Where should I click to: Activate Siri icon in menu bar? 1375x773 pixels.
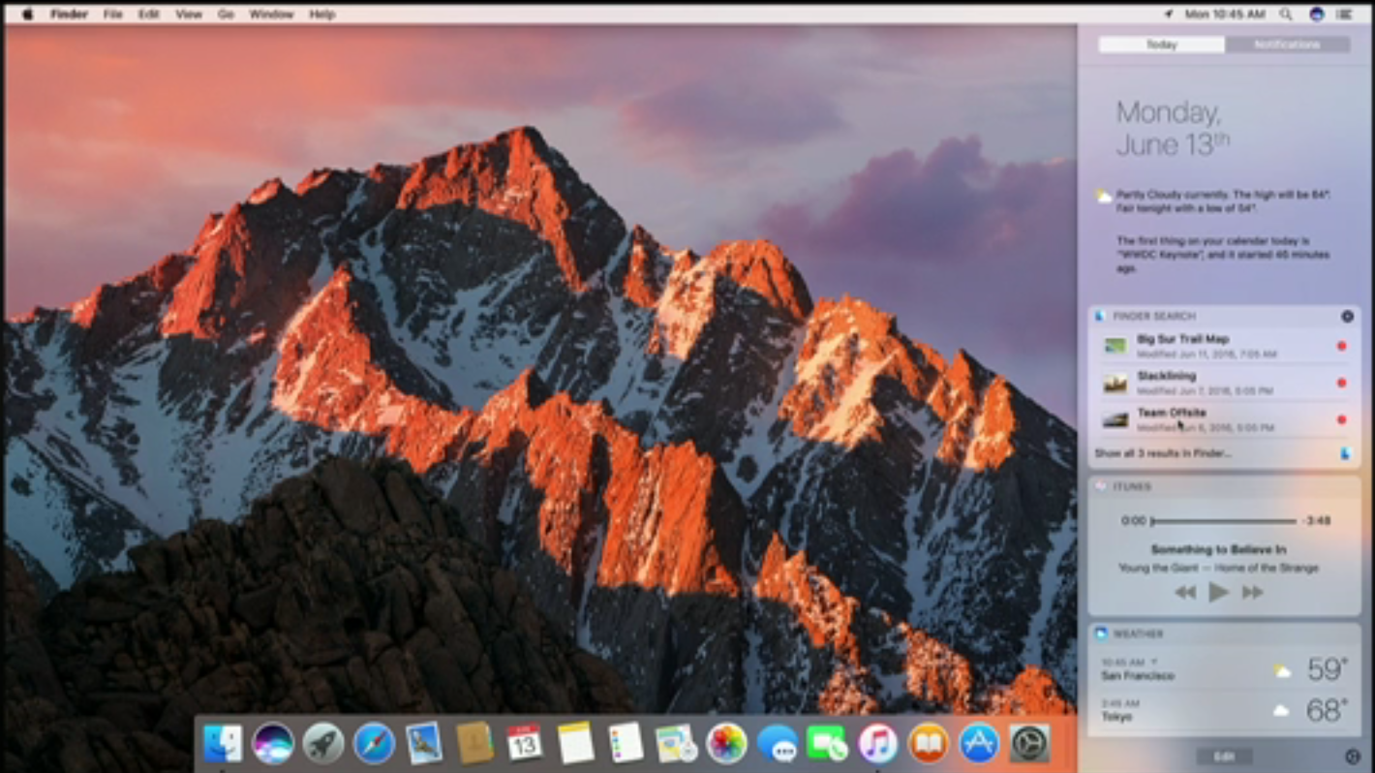point(1316,15)
